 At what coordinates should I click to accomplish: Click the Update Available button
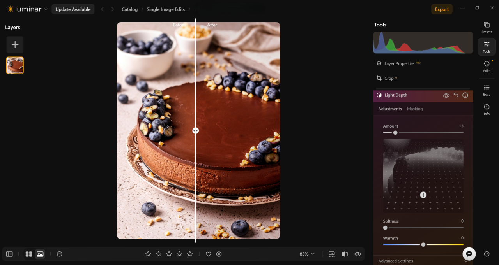coord(73,9)
